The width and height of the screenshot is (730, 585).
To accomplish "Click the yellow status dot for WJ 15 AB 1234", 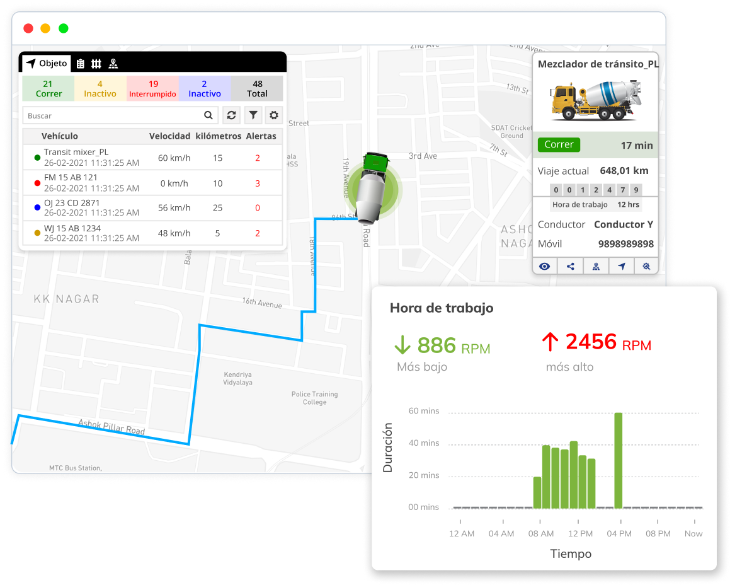I will tap(37, 233).
